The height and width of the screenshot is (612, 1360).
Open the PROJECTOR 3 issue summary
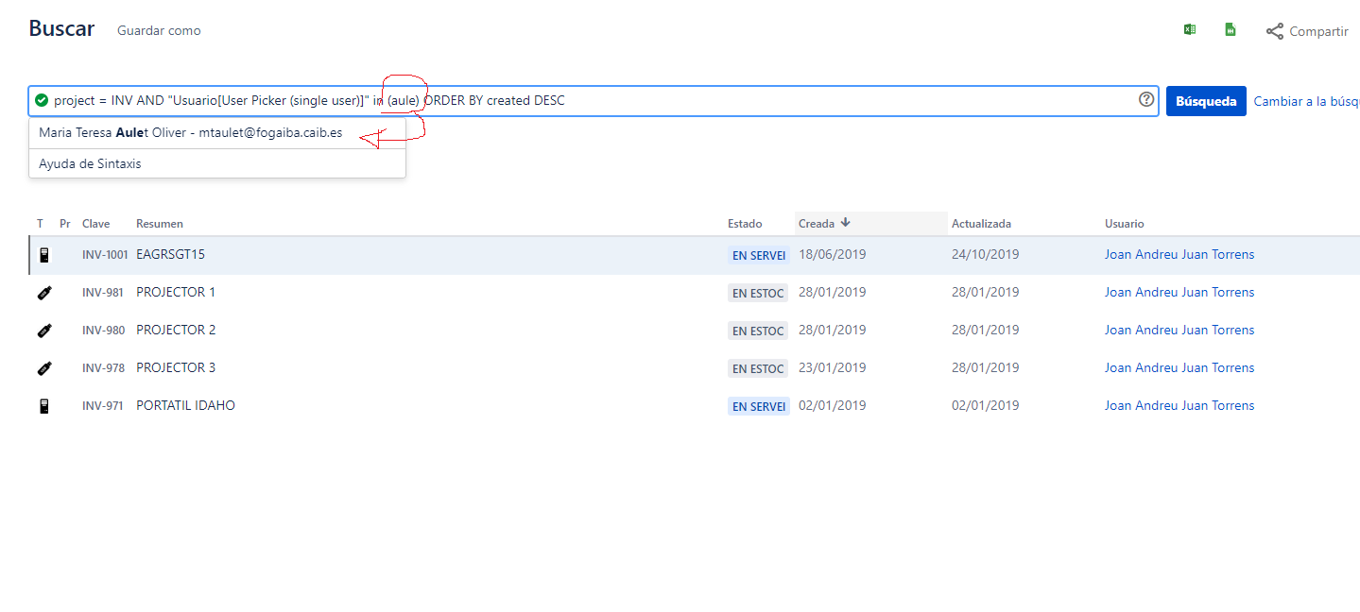coord(176,367)
